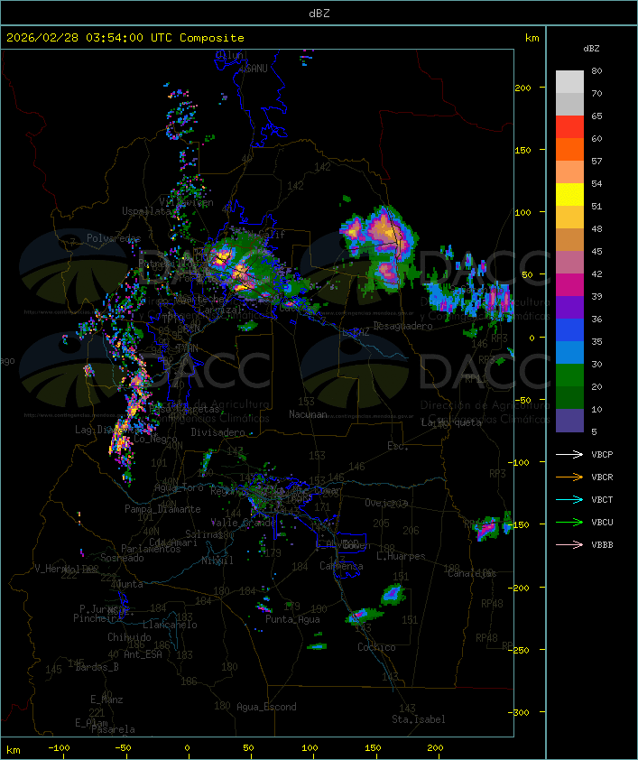
Task: Click the dBZ heading above the color scale
Action: click(591, 49)
